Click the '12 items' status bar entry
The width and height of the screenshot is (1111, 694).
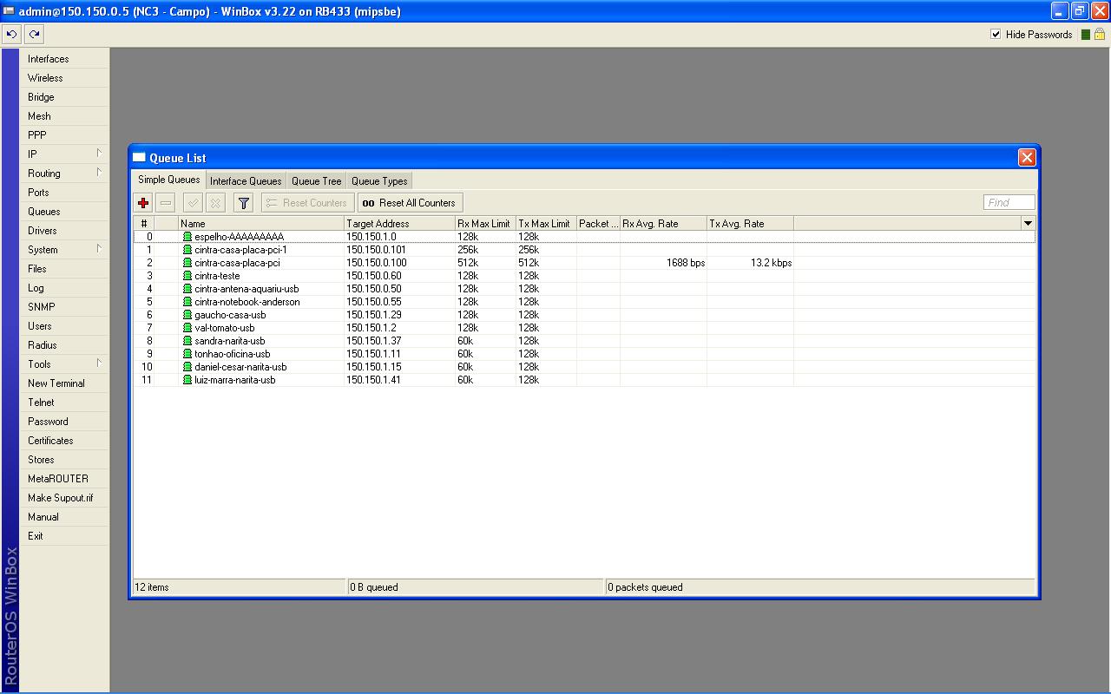[x=152, y=587]
